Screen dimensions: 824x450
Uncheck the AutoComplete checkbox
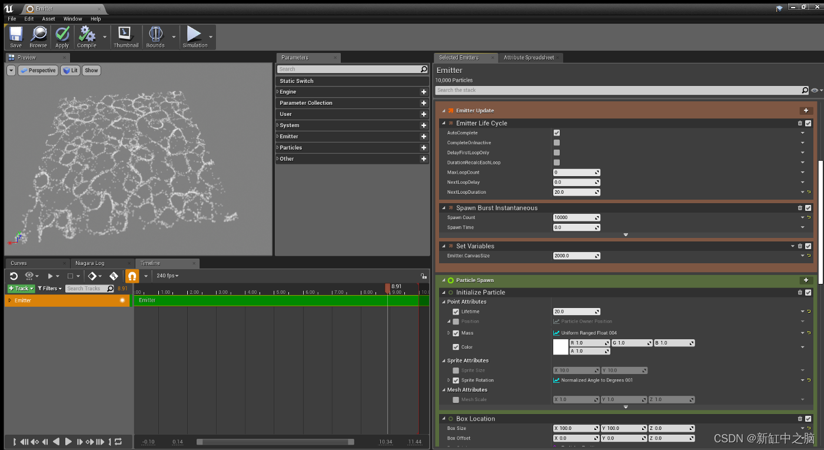tap(557, 133)
